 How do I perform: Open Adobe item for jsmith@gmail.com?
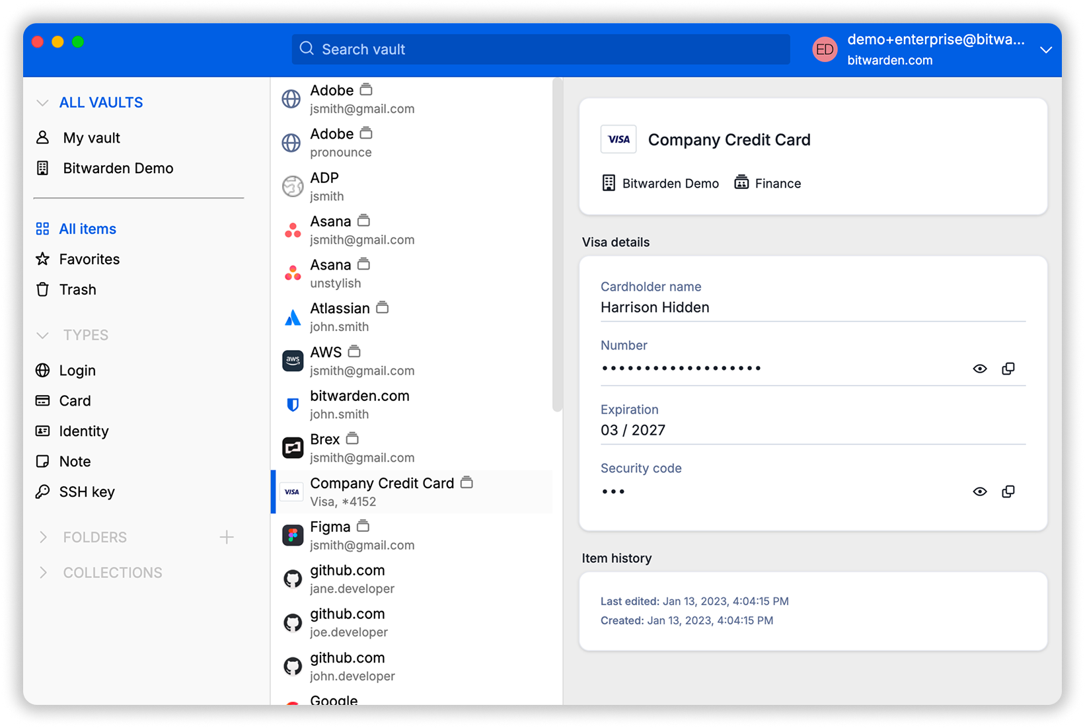click(412, 99)
